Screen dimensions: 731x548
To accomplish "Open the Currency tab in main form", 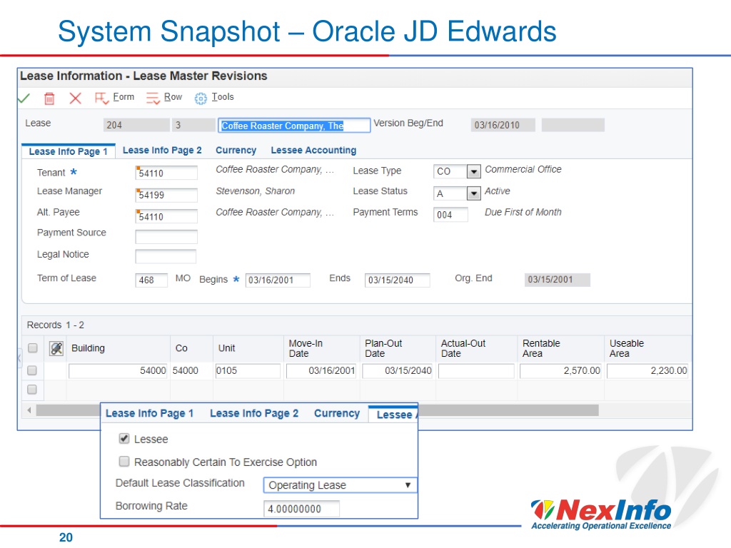I will click(x=236, y=150).
